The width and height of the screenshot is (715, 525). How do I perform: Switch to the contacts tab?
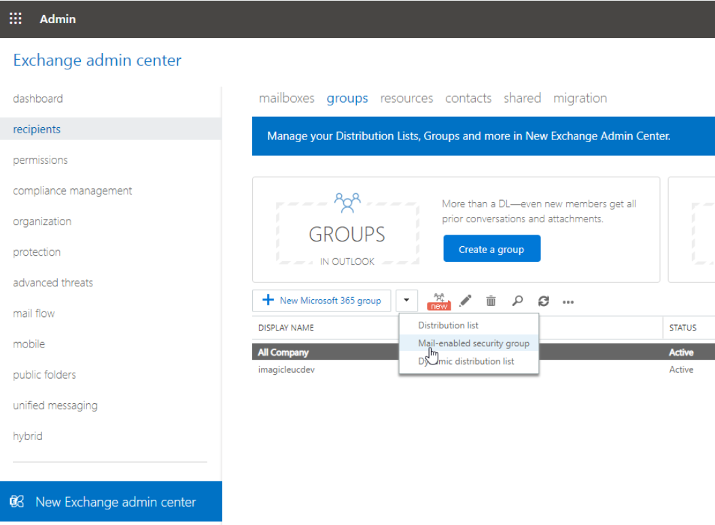(x=468, y=98)
